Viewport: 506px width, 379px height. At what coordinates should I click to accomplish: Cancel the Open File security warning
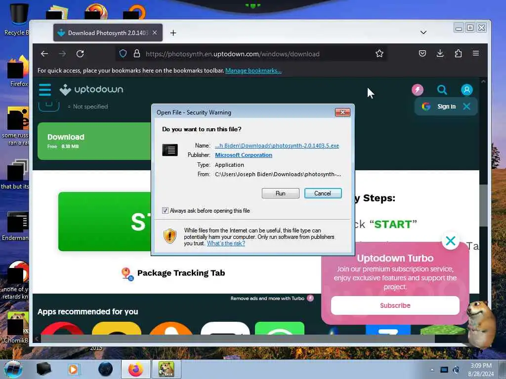click(x=323, y=193)
